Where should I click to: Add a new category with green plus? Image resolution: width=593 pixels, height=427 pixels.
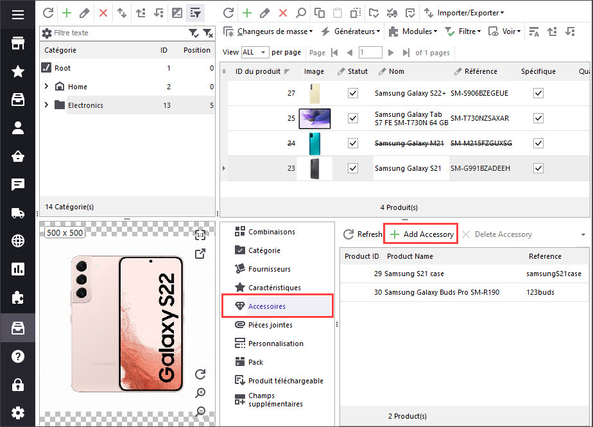point(67,13)
